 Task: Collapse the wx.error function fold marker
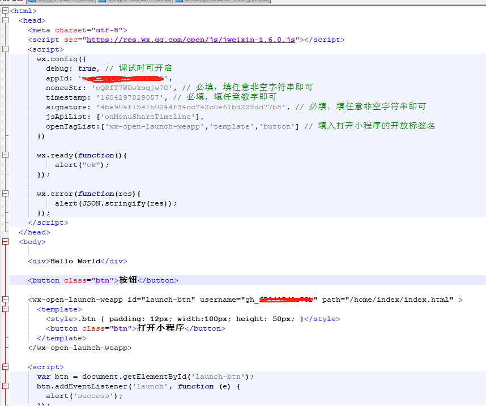point(5,194)
